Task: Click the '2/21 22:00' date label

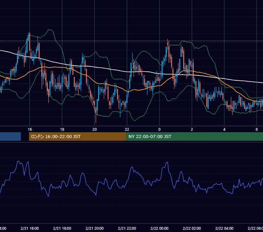Action: pyautogui.click(x=127, y=229)
